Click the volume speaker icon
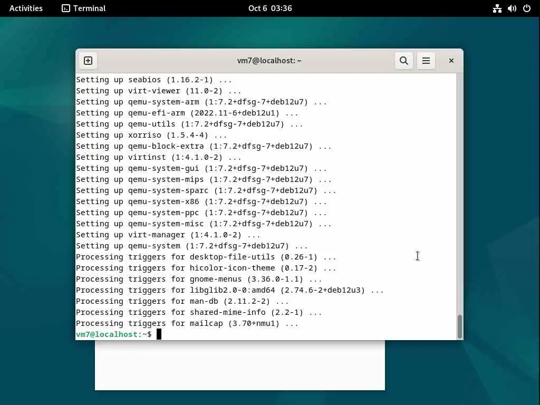The image size is (540, 405). coord(512,8)
